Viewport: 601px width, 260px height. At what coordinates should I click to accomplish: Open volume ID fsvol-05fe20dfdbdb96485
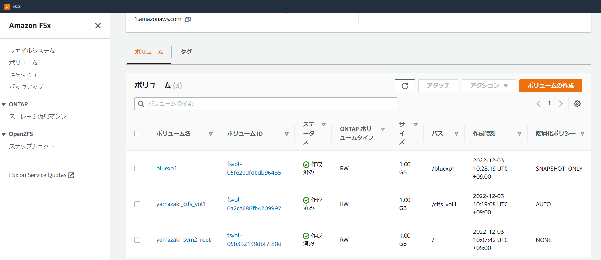(x=254, y=169)
